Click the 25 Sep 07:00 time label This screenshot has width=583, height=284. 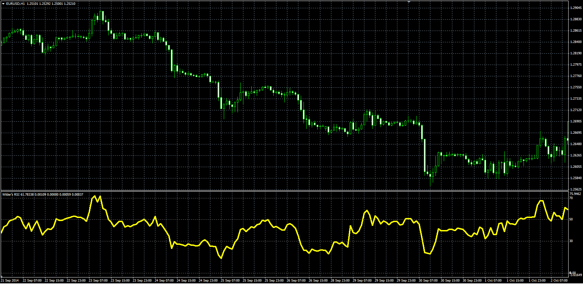[230, 281]
